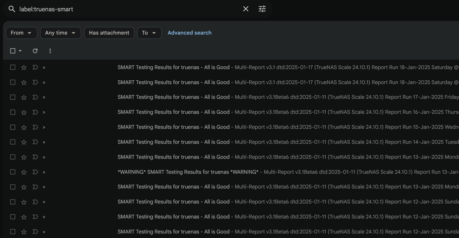Mark the 17-Jan-2025 Friday email as important
Viewport: 459px width, 238px height.
pos(35,97)
